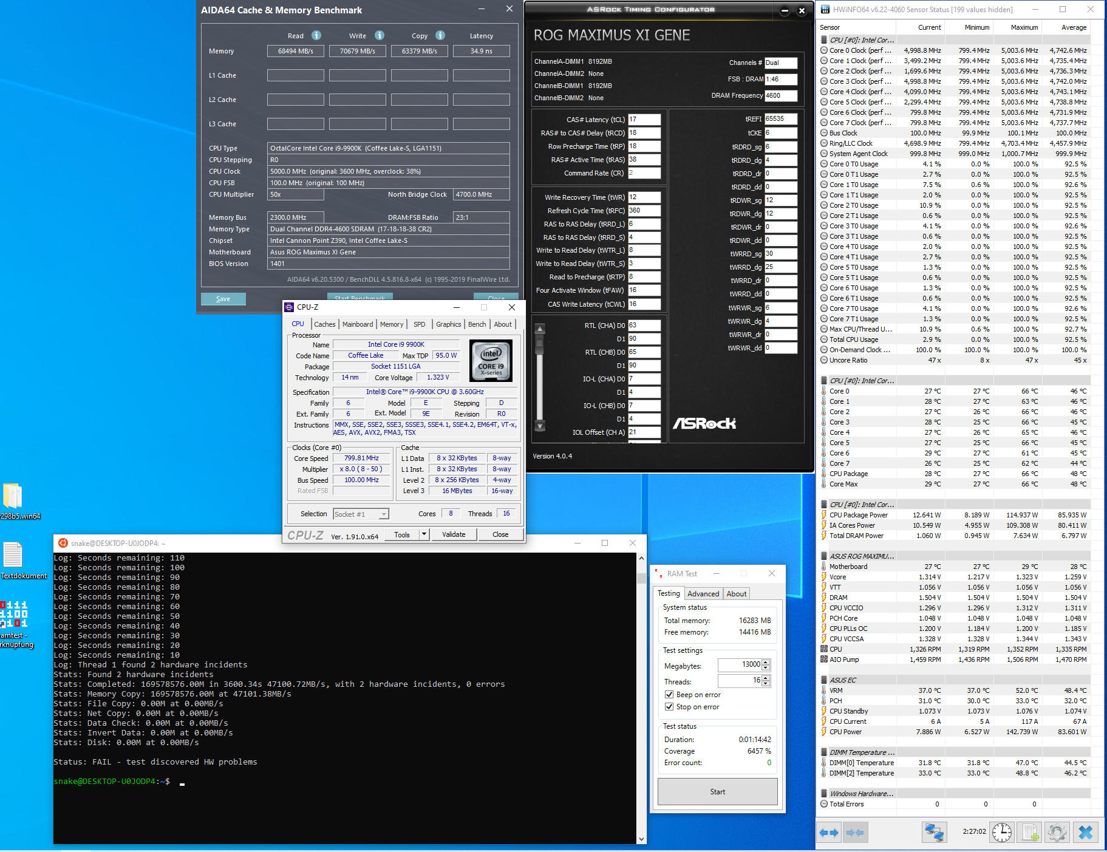Click the Threads input field in RAM Test

740,681
